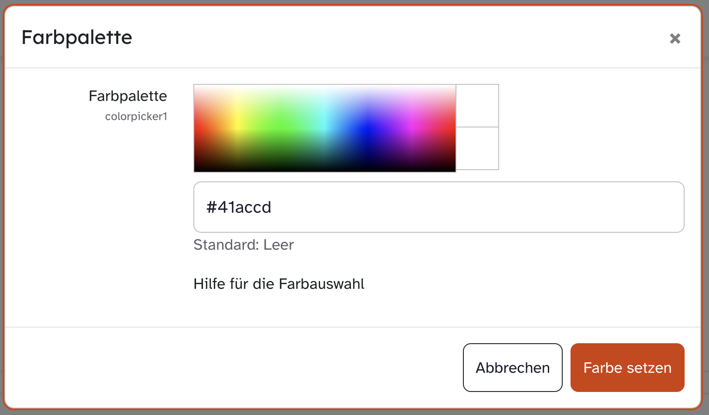Click the Farbe setzen button

[627, 368]
